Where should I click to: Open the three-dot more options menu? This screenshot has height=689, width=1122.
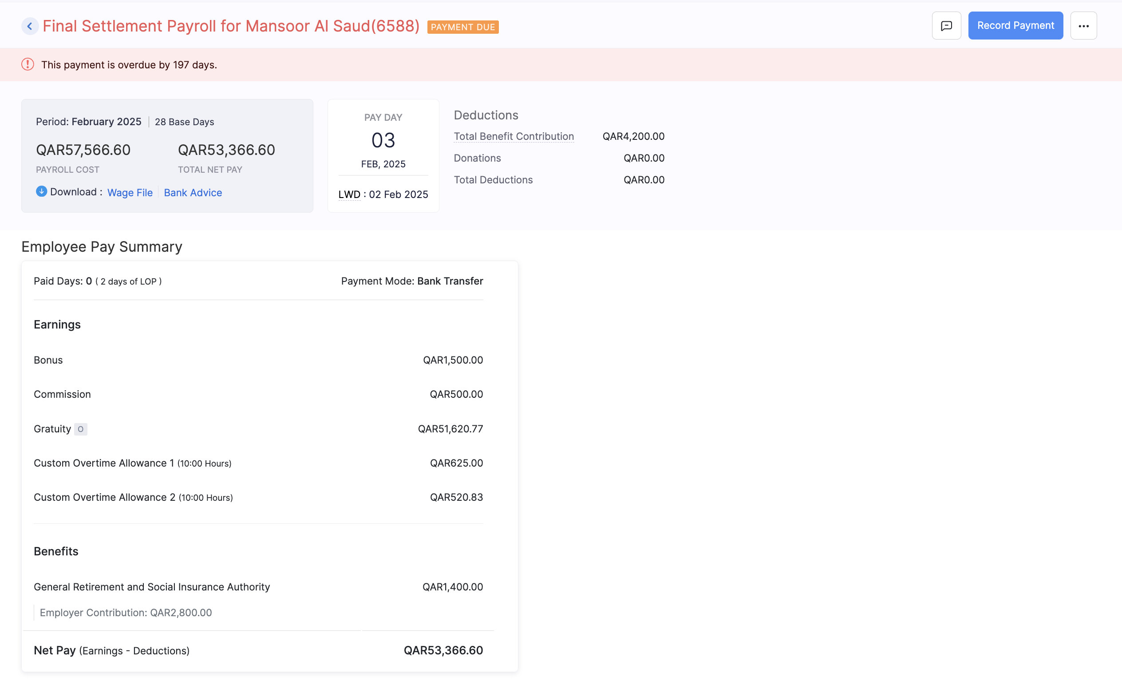click(x=1083, y=26)
